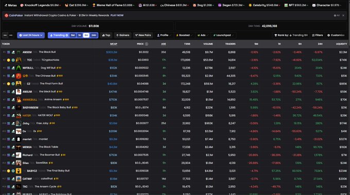Select the 6H trending timeframe
The height and width of the screenshot is (195, 350).
coord(86,36)
